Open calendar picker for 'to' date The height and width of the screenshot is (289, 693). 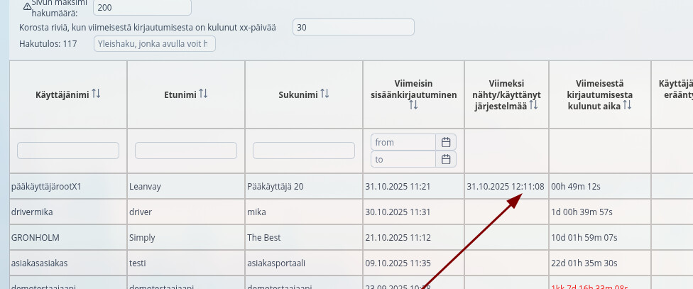[446, 159]
